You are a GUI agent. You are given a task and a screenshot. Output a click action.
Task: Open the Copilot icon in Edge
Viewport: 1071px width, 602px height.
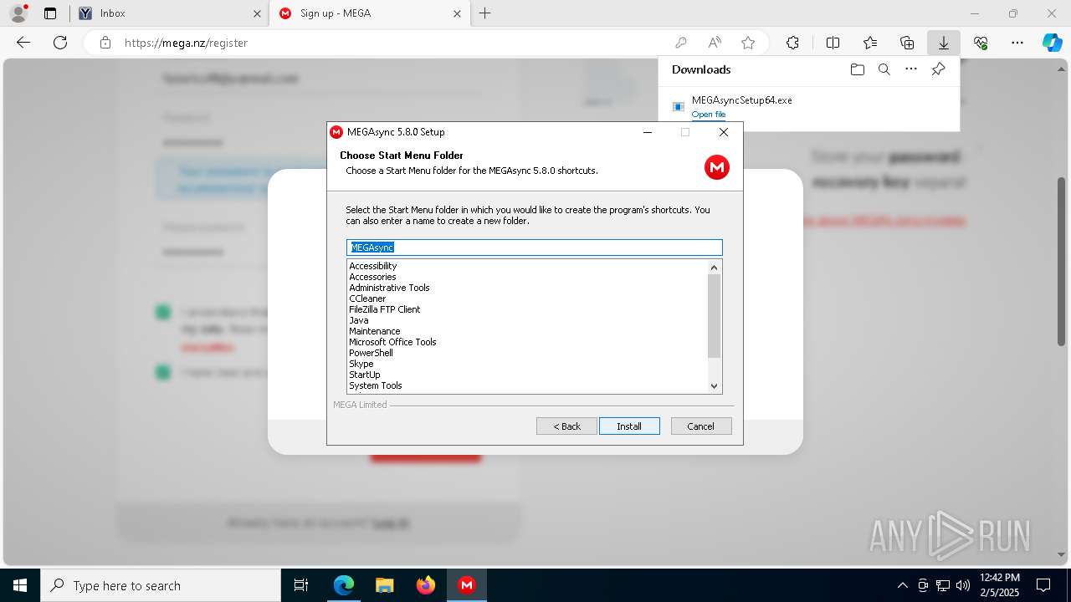(1052, 43)
